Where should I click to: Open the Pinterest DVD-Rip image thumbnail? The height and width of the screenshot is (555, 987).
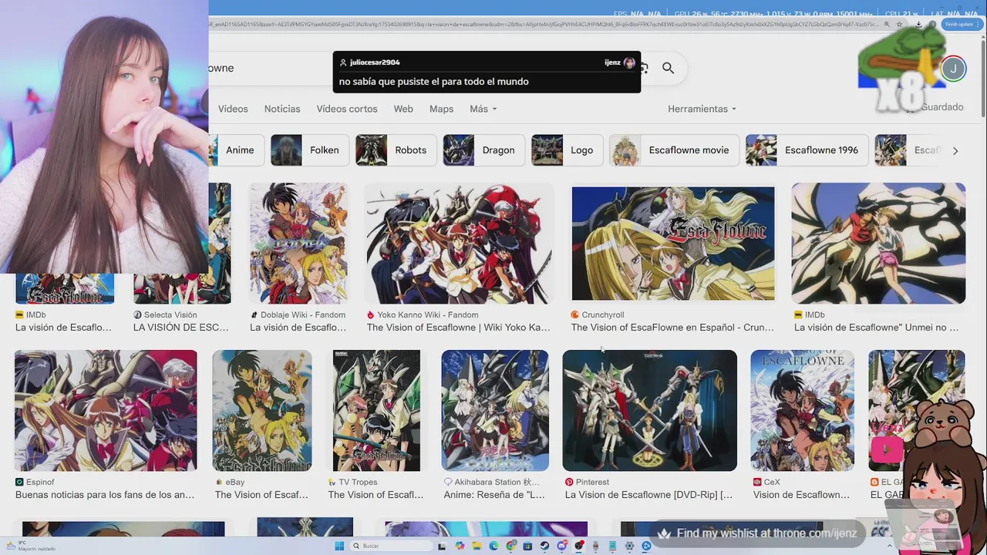coord(650,410)
